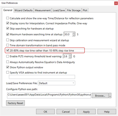118x116 pixels.
Task: Open the Measurement tab
Action: [43, 10]
